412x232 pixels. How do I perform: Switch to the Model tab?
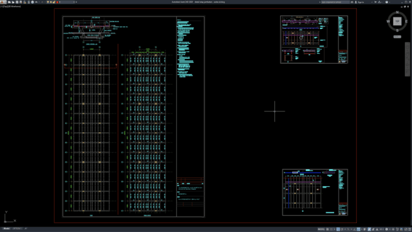[x=6, y=229]
